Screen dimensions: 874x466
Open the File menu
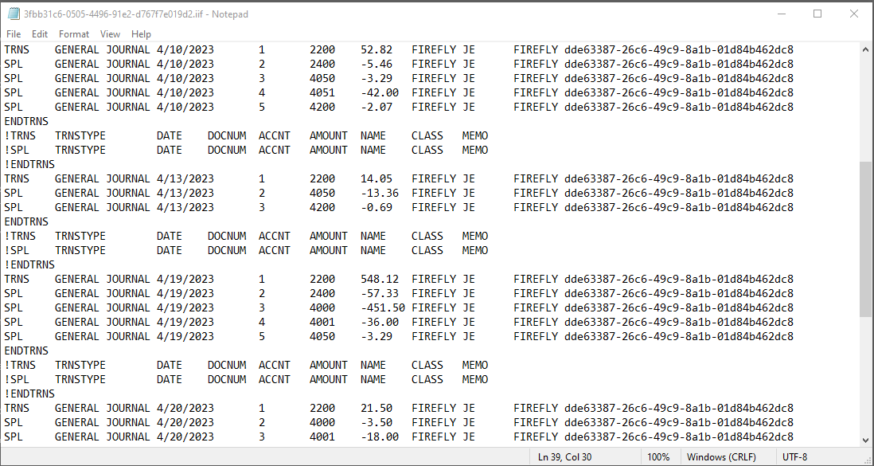point(14,34)
